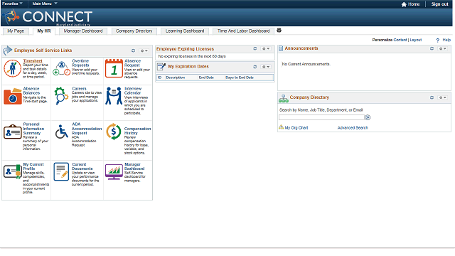Image resolution: width=455 pixels, height=256 pixels.
Task: Switch to the My Page tab
Action: (x=16, y=31)
